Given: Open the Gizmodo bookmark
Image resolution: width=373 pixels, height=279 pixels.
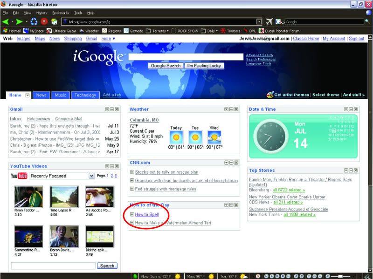Looking at the screenshot, I should pyautogui.click(x=133, y=31).
